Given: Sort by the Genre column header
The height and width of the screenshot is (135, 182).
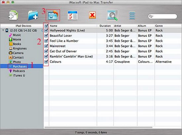Looking at the screenshot, I should (159, 26).
